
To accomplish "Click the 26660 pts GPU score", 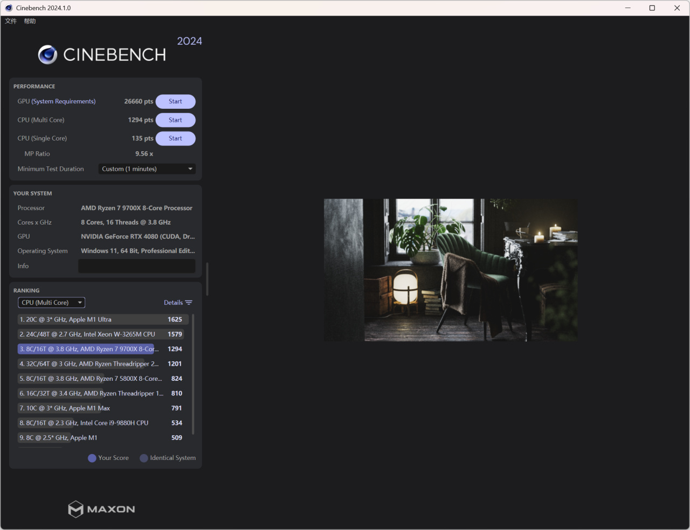I will pyautogui.click(x=139, y=101).
